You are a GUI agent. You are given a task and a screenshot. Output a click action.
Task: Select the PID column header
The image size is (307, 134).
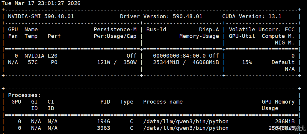point(105,102)
